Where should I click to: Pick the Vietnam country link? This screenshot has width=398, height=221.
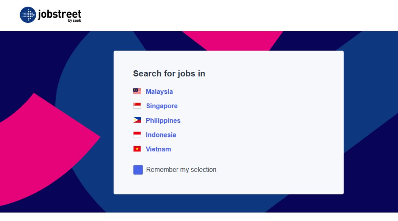158,149
